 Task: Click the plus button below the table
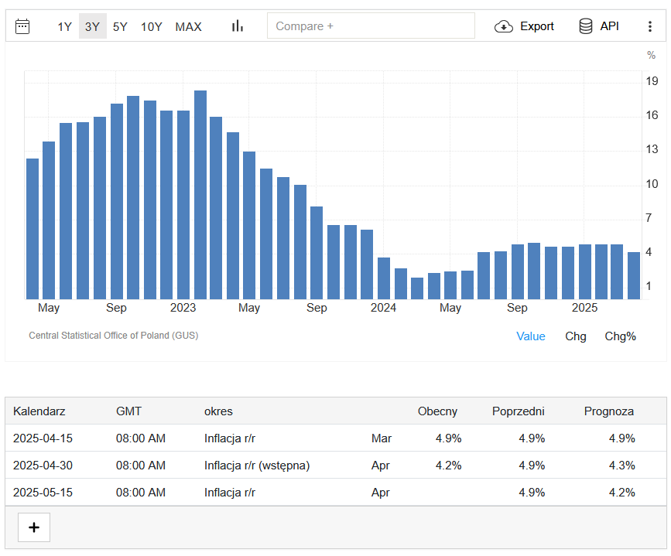(33, 527)
